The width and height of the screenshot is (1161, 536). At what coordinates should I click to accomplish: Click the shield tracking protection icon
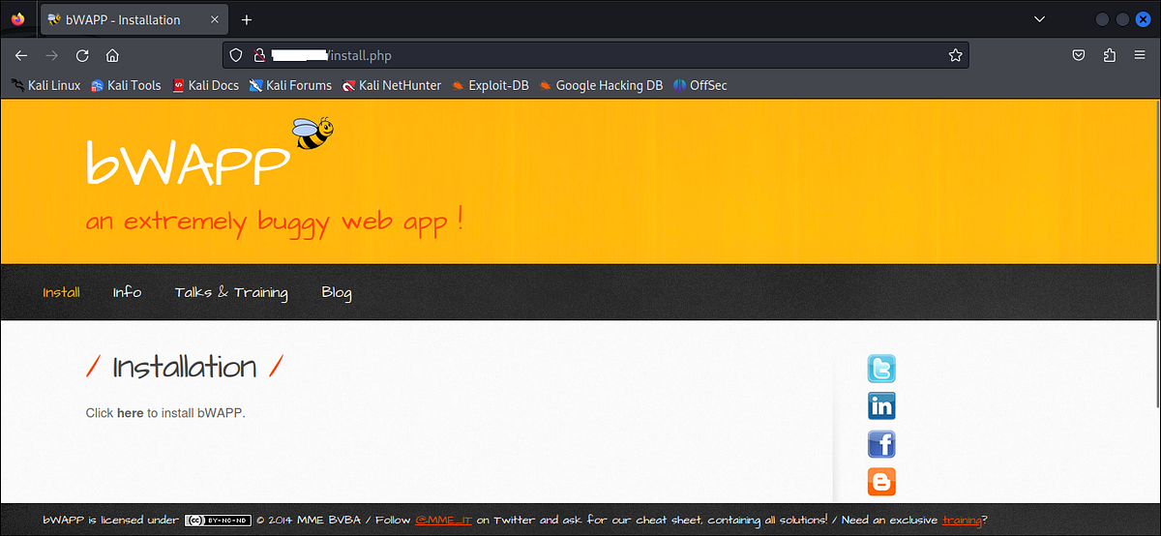point(238,55)
